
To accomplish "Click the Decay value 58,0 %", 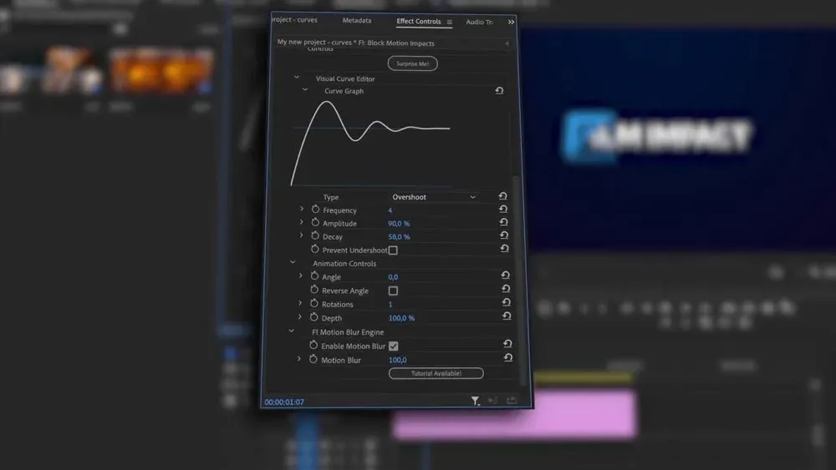I will point(399,237).
